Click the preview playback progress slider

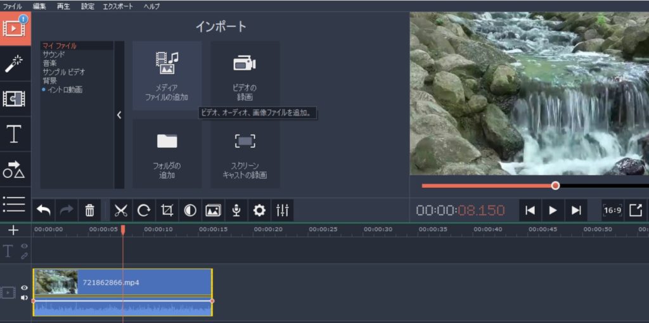pyautogui.click(x=488, y=186)
